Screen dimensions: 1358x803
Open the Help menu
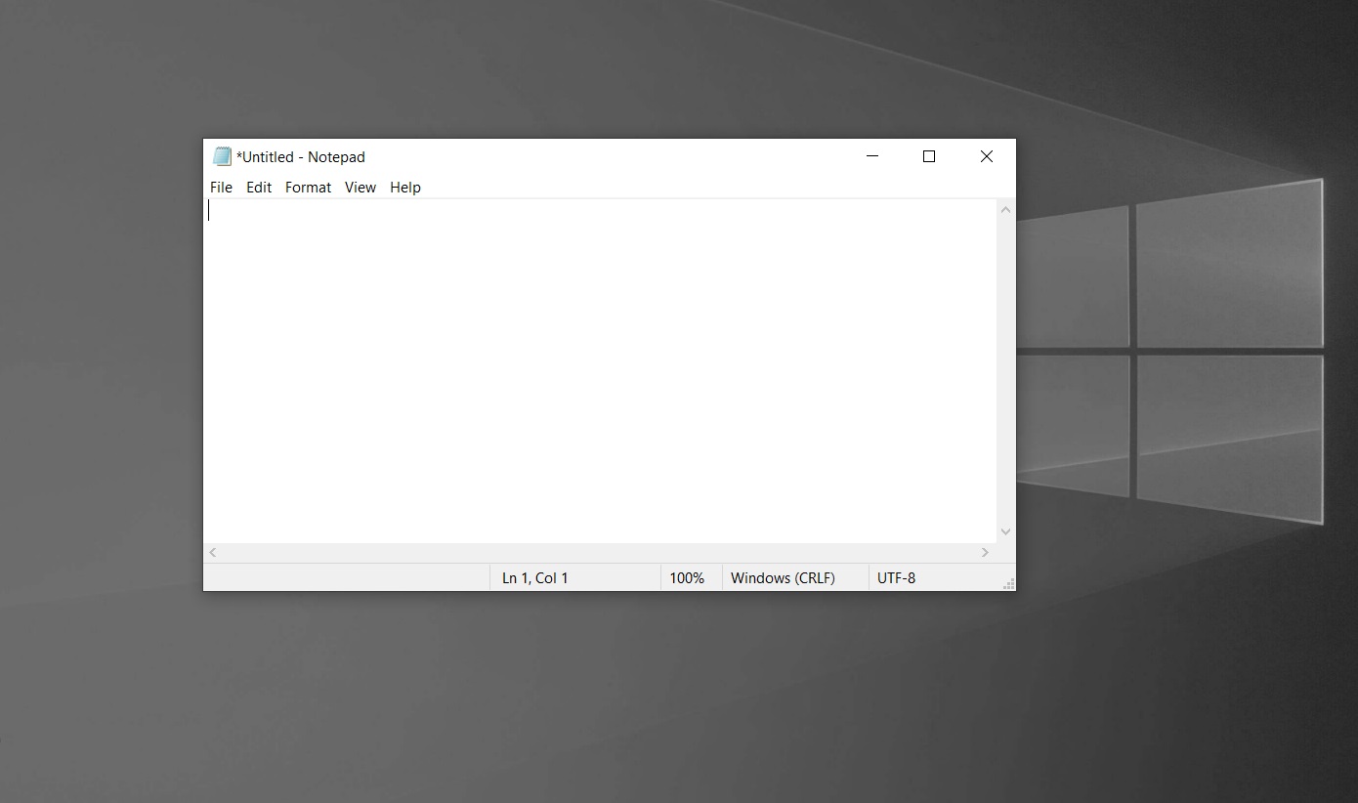(405, 188)
